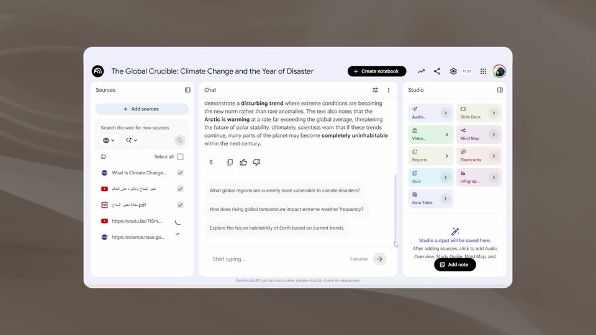
Task: Open the web source type dropdown
Action: pyautogui.click(x=109, y=140)
